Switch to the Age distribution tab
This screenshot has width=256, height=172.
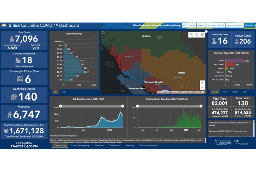(x=55, y=92)
